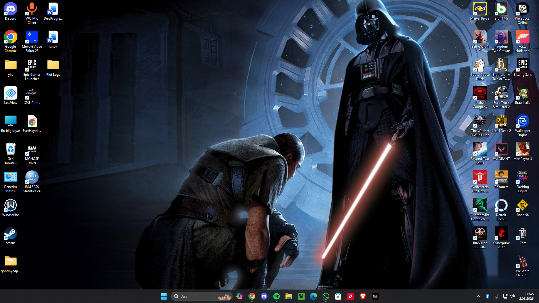This screenshot has height=303, width=539.
Task: Open Copilot from the taskbar
Action: (239, 296)
